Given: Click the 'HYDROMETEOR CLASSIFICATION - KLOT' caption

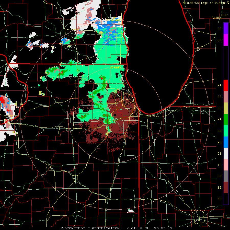Looking at the screenshot, I should coord(98,228).
